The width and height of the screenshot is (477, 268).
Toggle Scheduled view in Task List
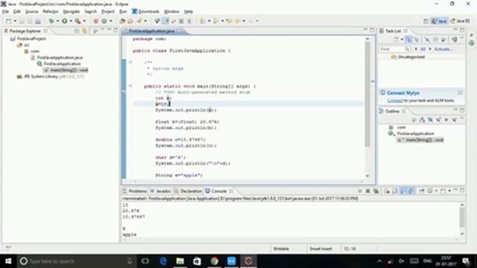(x=417, y=39)
